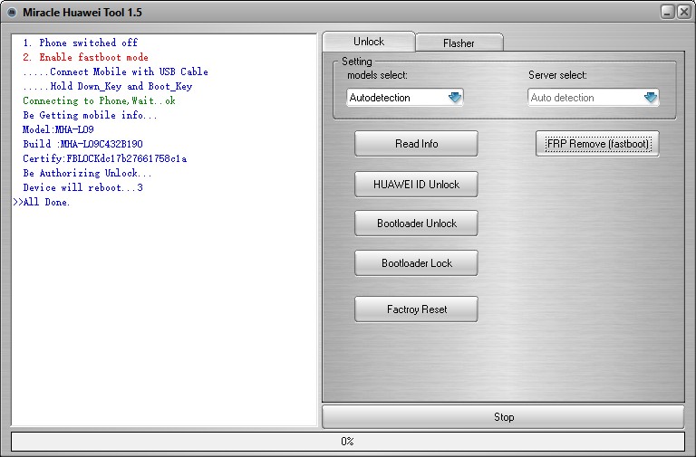Click the 'models select:' label

point(377,75)
